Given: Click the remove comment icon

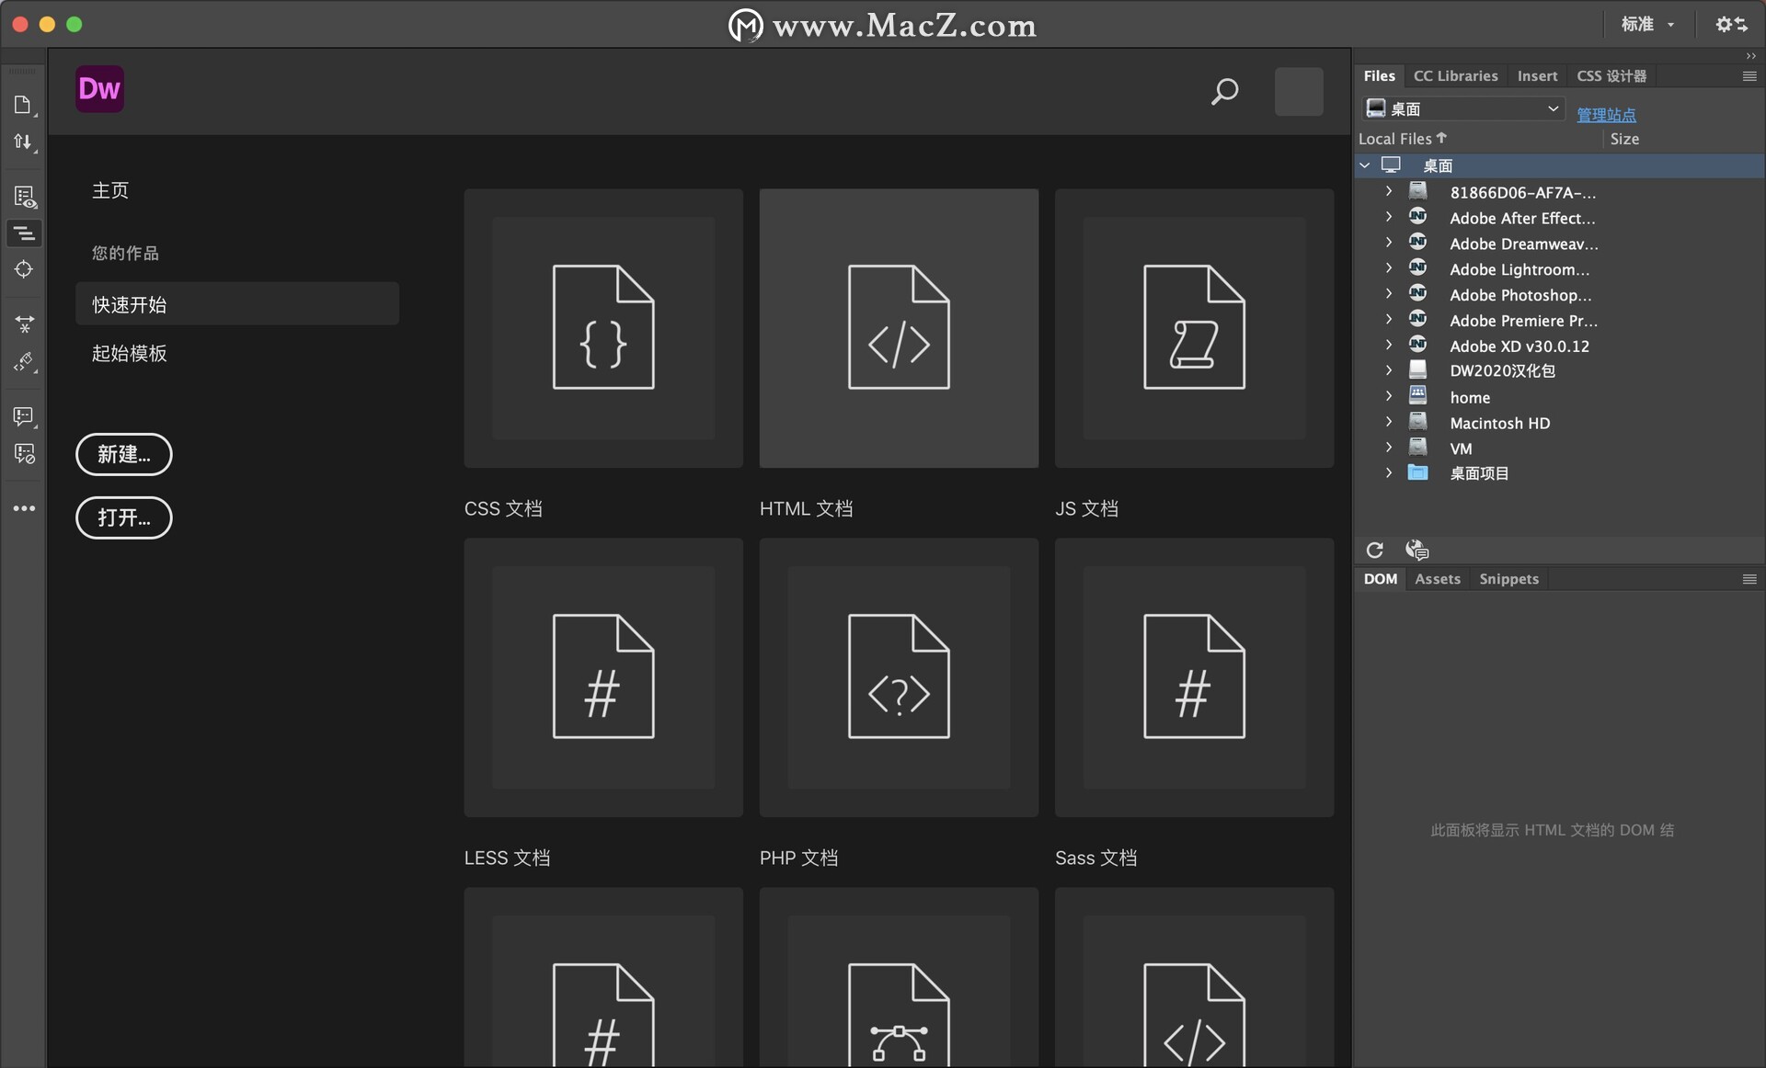Looking at the screenshot, I should (24, 454).
